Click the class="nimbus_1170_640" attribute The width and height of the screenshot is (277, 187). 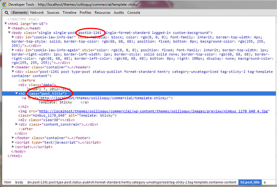(42, 116)
